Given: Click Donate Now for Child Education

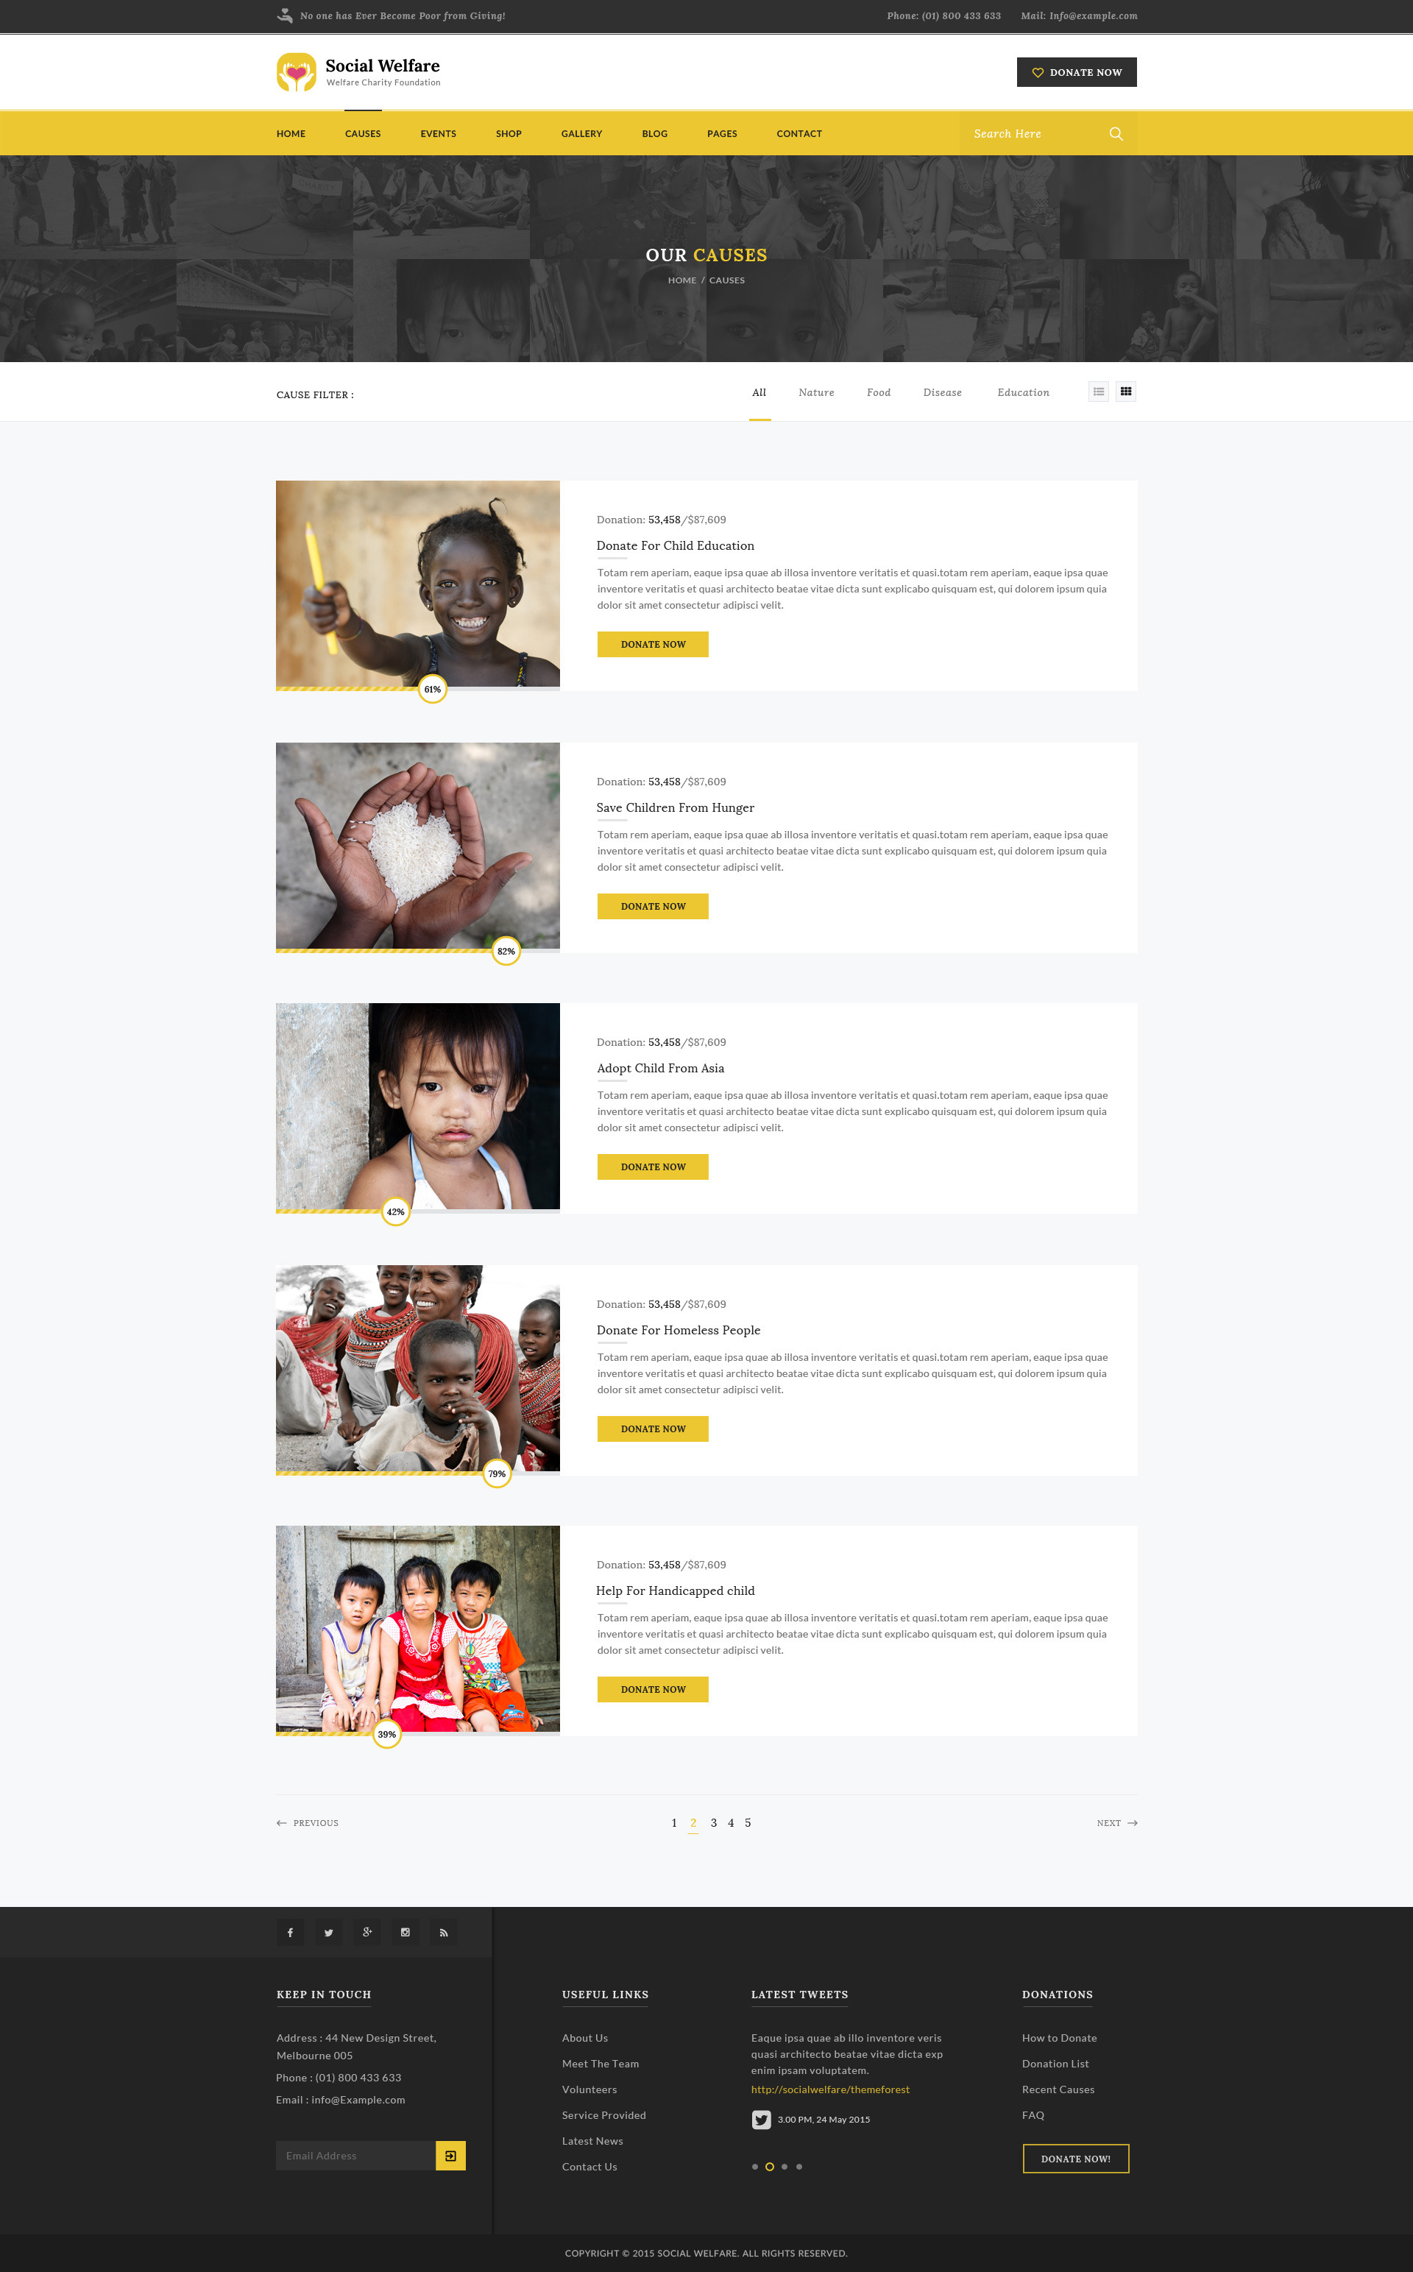Looking at the screenshot, I should click(652, 644).
